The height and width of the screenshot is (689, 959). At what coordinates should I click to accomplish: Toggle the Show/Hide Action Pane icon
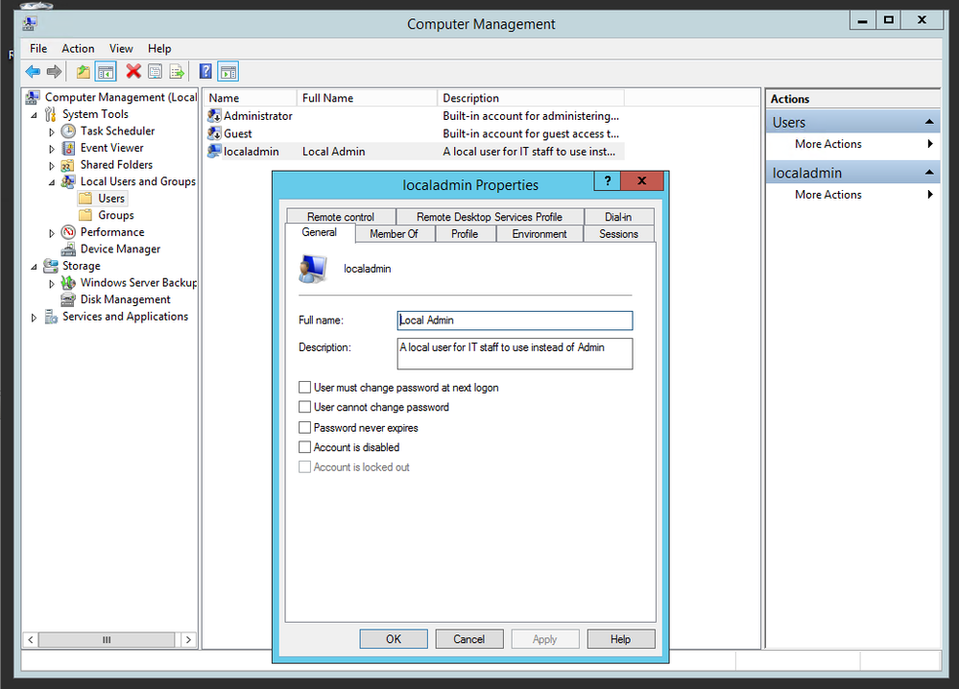tap(228, 72)
